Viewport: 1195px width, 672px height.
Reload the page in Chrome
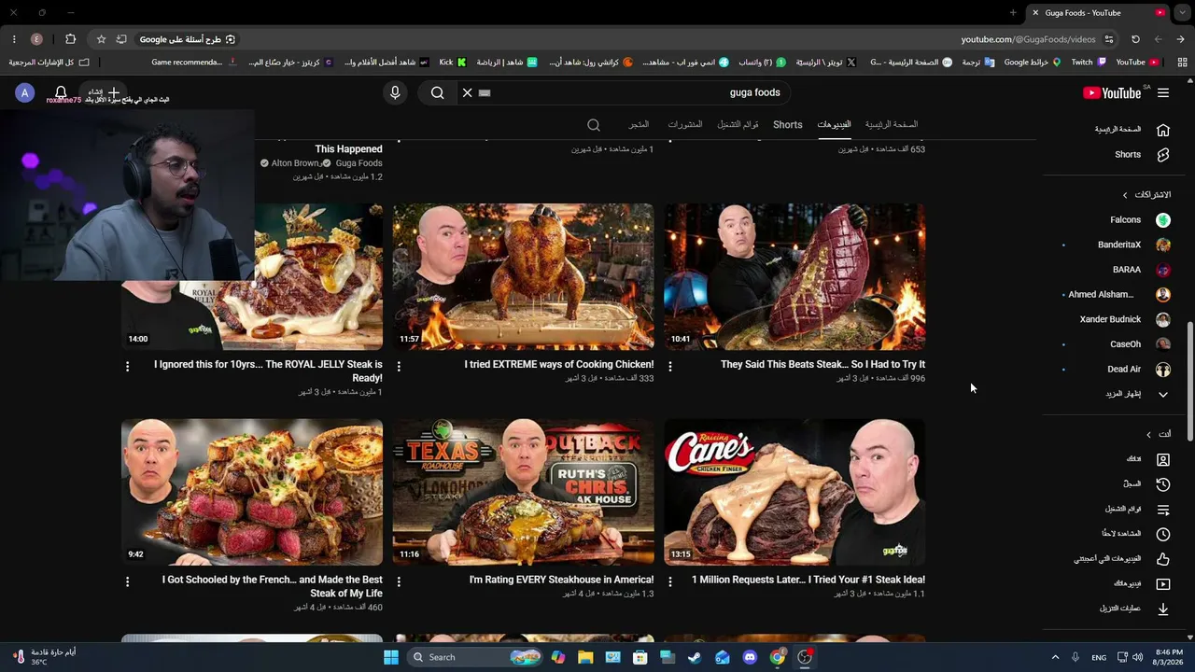tap(1135, 39)
